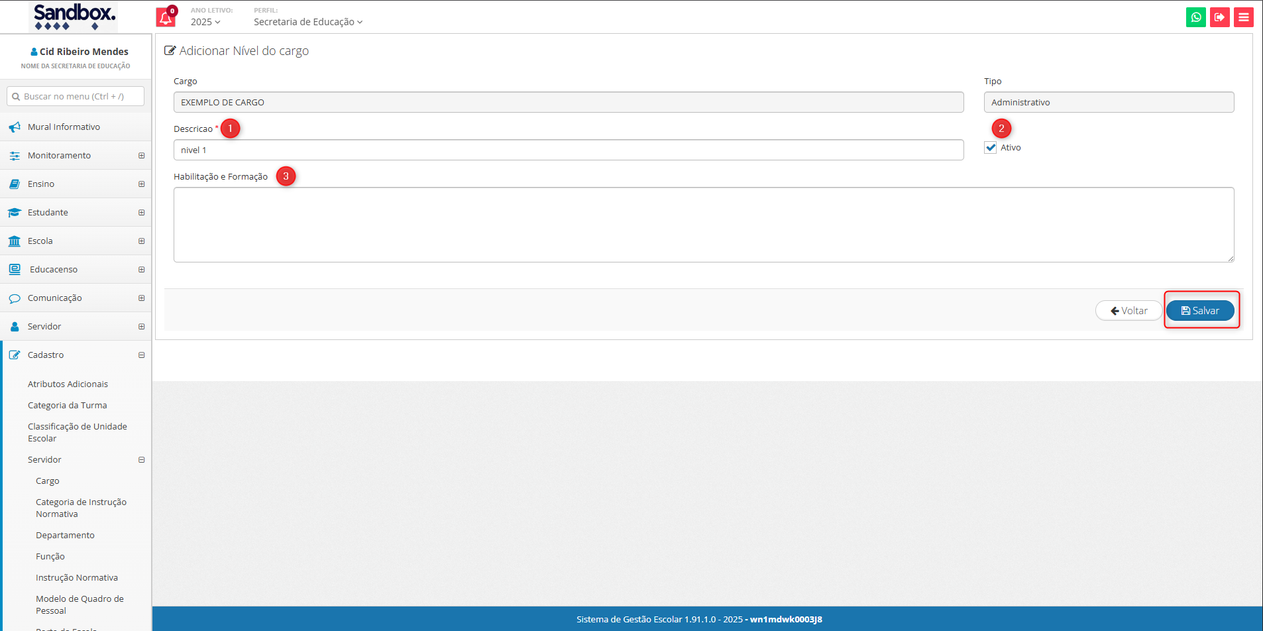Select Departamento in the sidebar
Screen dimensions: 1263x631
(x=65, y=536)
